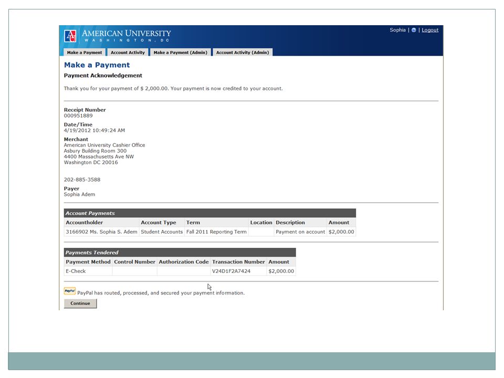Viewport: 504px width, 378px height.
Task: Click the Payment Acknowledgement subheading
Action: tap(103, 76)
